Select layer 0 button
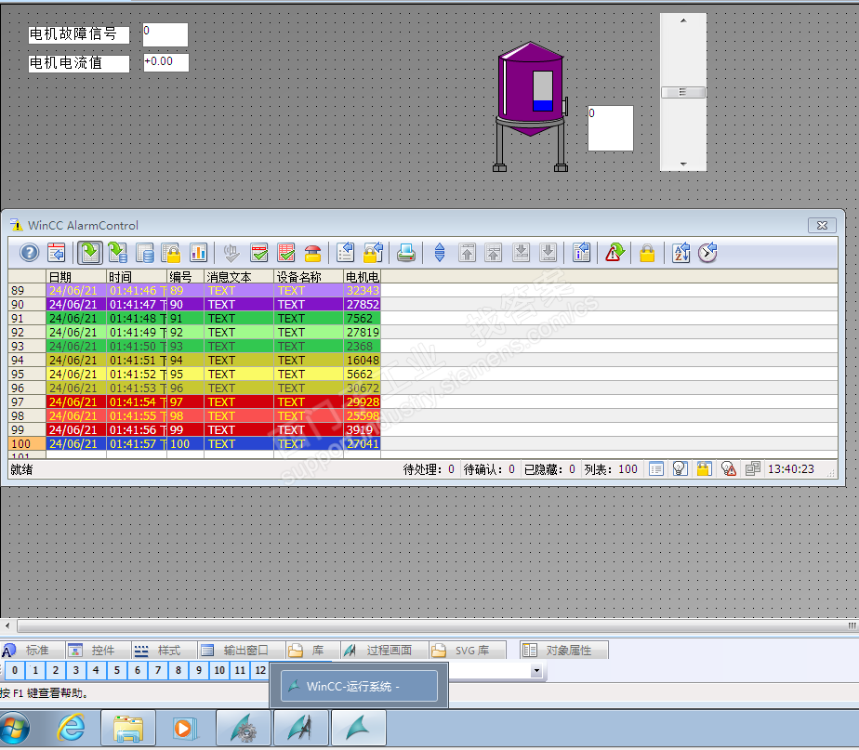The height and width of the screenshot is (750, 859). (x=15, y=670)
